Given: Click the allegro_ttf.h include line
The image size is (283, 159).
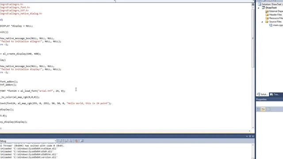Looking at the screenshot, I should click(14, 11).
